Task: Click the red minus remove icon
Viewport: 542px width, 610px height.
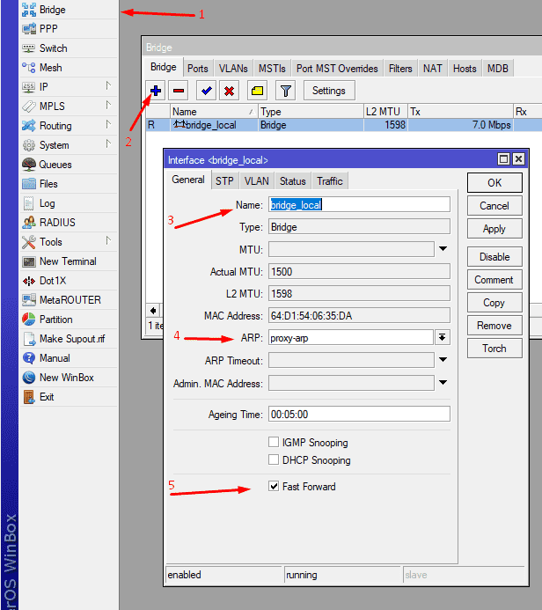Action: [x=179, y=90]
